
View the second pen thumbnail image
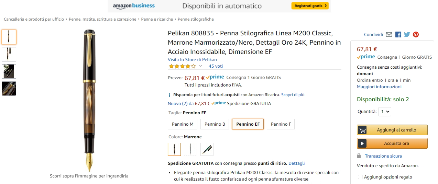click(x=9, y=54)
